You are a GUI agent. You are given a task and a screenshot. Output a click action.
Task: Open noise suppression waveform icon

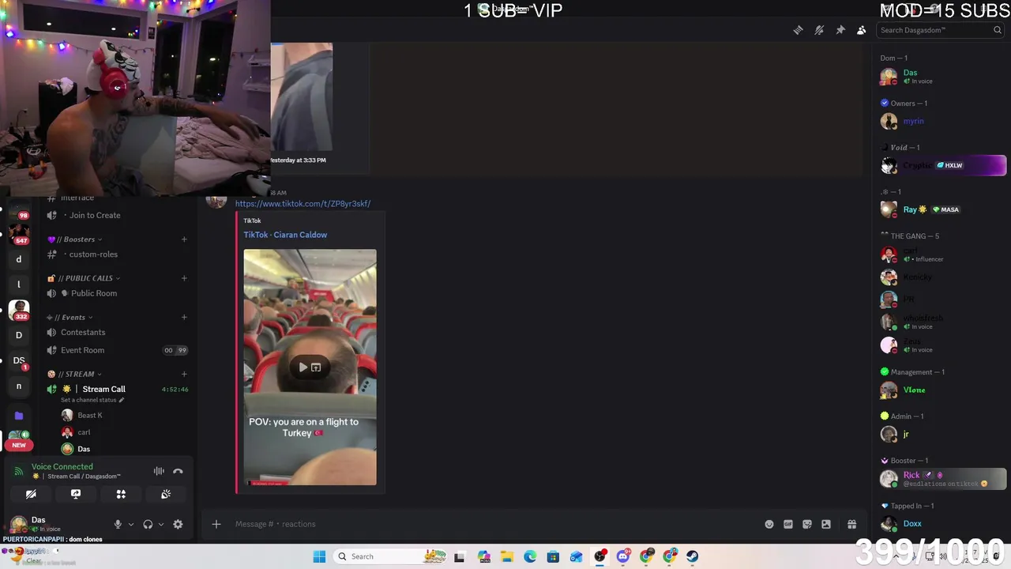pos(159,471)
